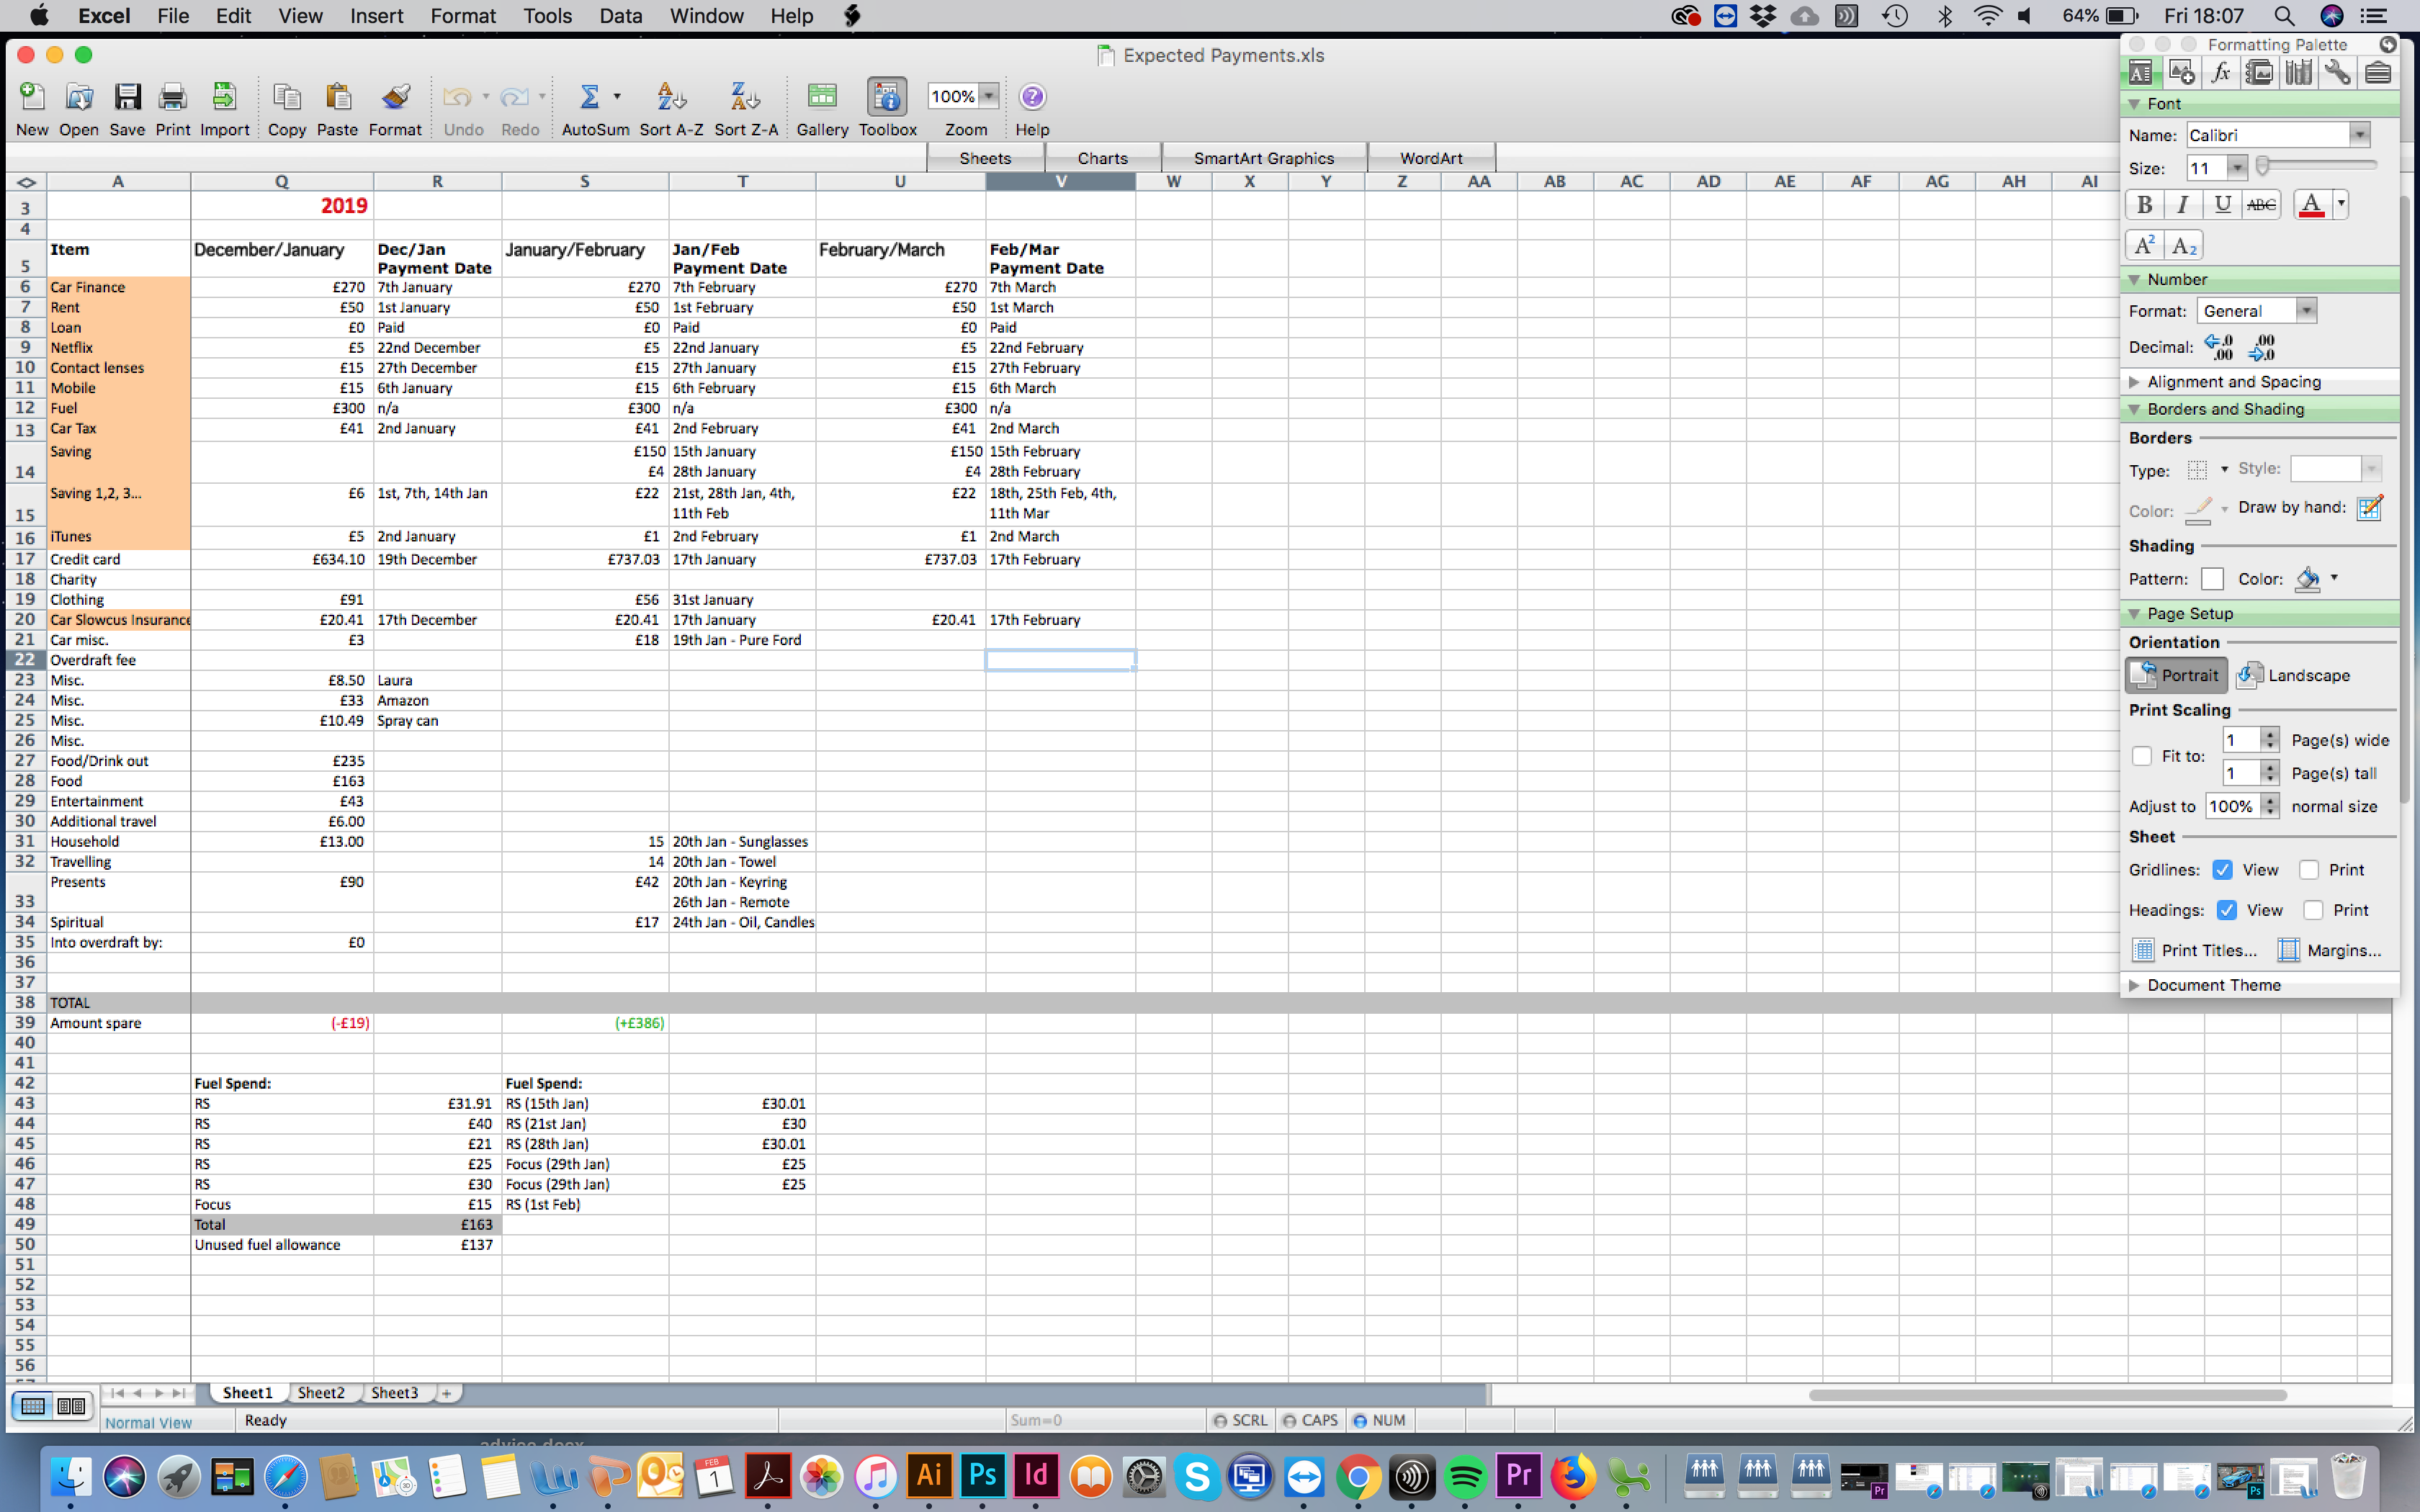
Task: Click the Margins... button
Action: (2329, 951)
